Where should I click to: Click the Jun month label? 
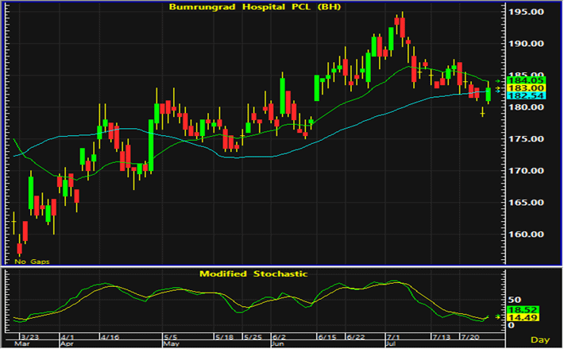278,344
